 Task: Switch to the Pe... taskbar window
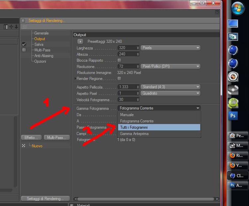point(238,136)
